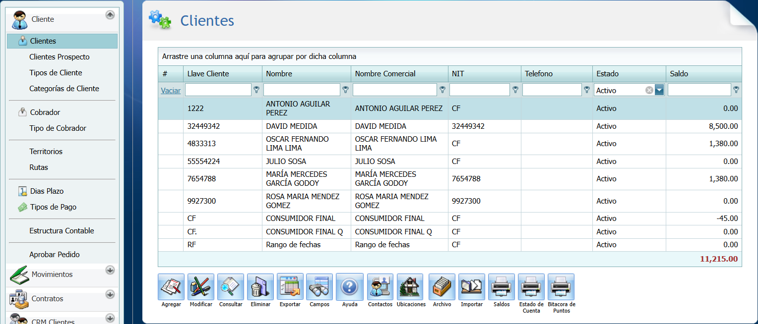This screenshot has width=758, height=324.
Task: Click inside the NIT filter input field
Action: click(479, 90)
